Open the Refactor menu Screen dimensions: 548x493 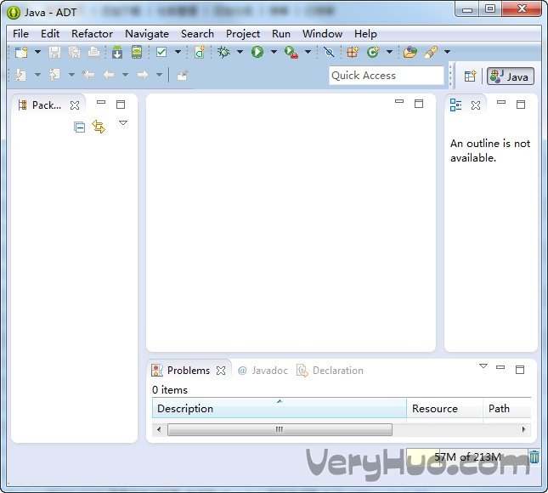point(92,34)
